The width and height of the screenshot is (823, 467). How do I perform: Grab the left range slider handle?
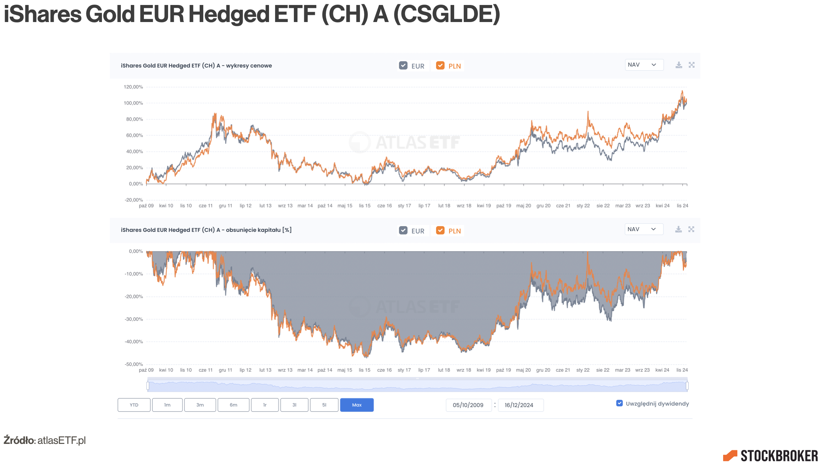pyautogui.click(x=148, y=386)
